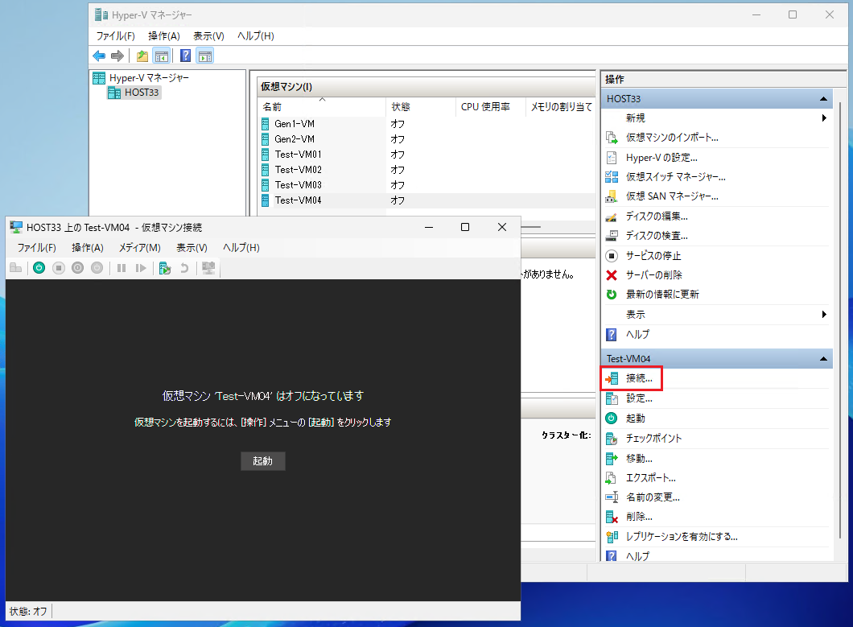Click the 起動 button in the VM screen
Image resolution: width=853 pixels, height=627 pixels.
262,460
